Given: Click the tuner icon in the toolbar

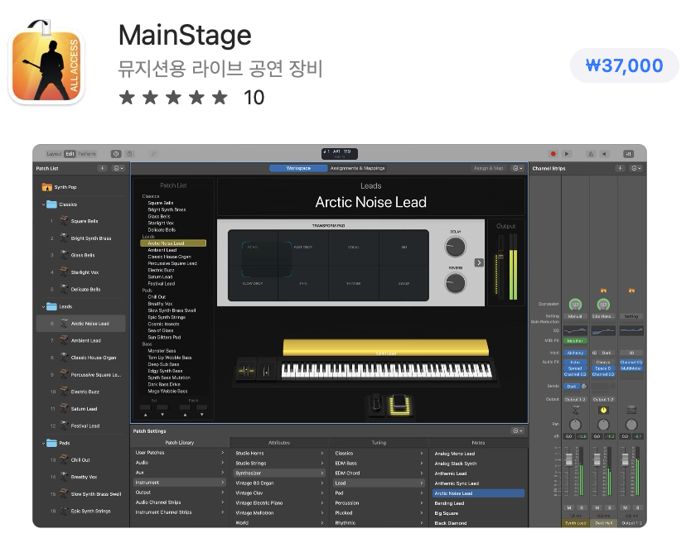Looking at the screenshot, I should coord(591,154).
